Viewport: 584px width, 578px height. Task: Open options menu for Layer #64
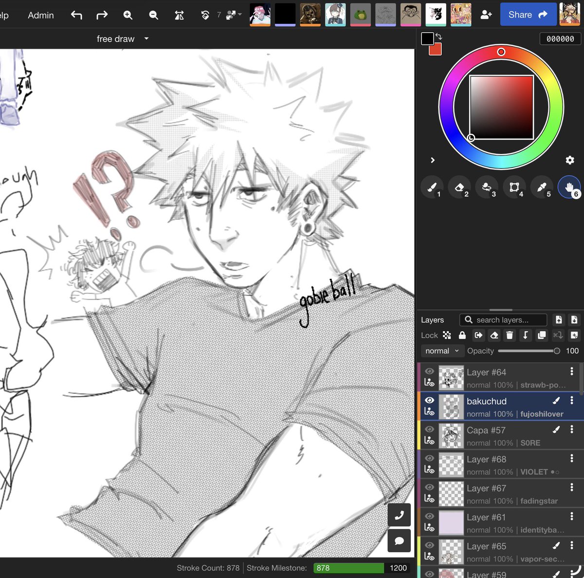pos(572,372)
